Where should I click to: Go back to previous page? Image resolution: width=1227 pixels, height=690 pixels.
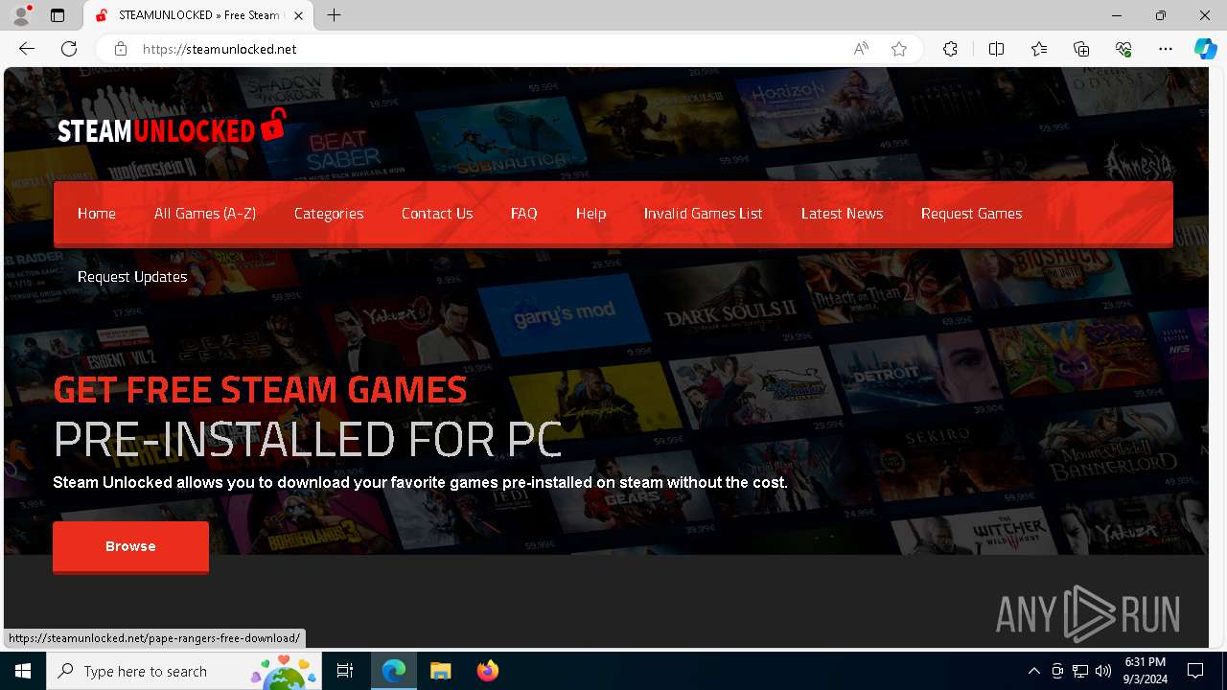27,49
